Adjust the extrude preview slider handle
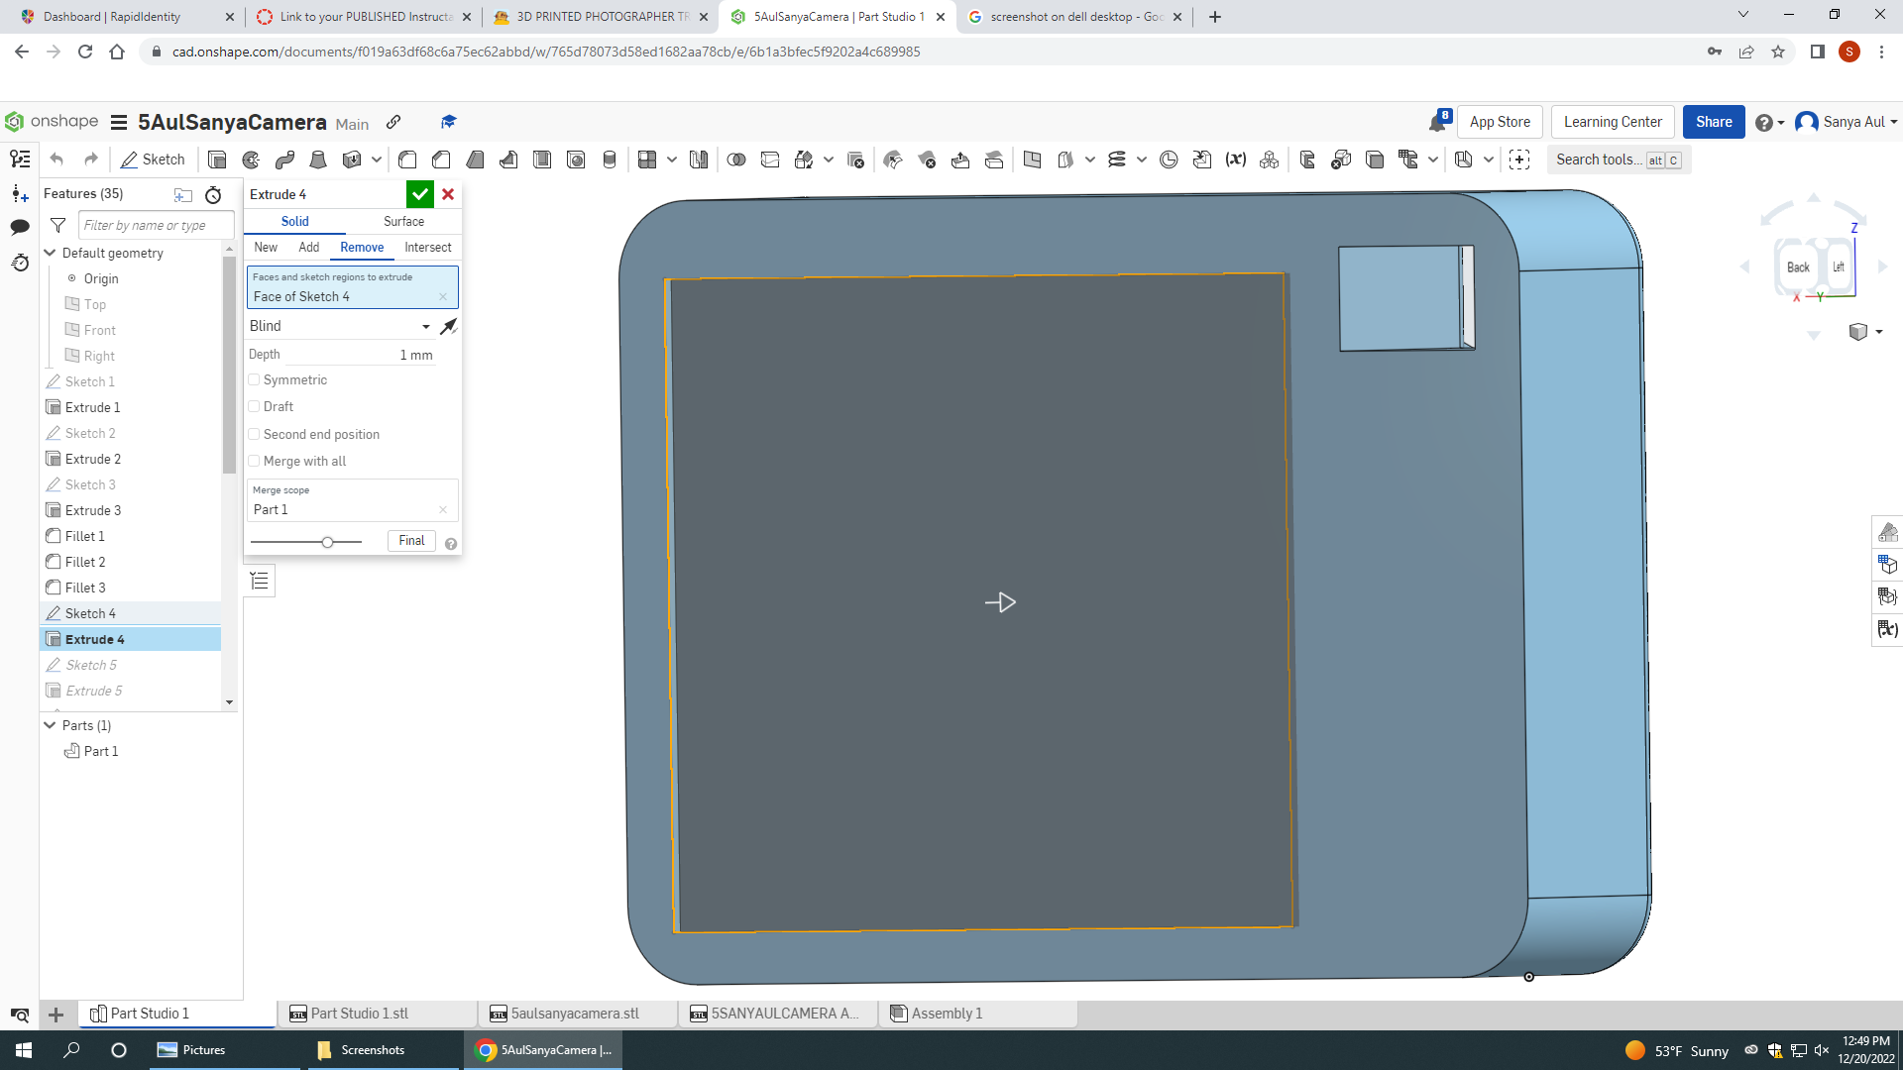Screen dimensions: 1903x1070 (327, 542)
